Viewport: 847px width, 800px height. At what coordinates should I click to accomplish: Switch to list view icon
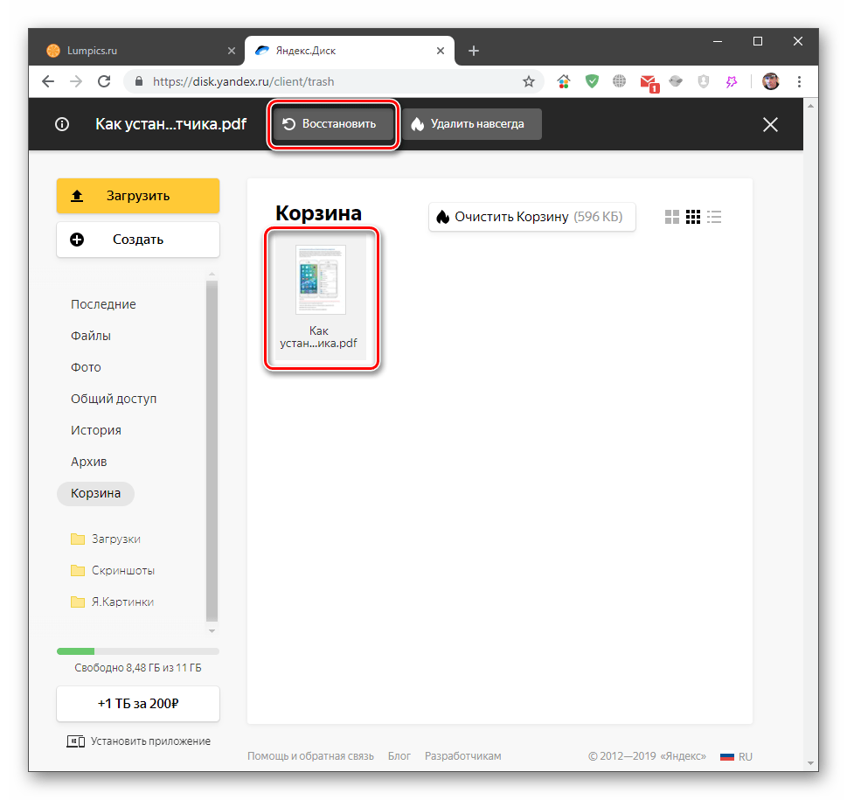[x=715, y=217]
